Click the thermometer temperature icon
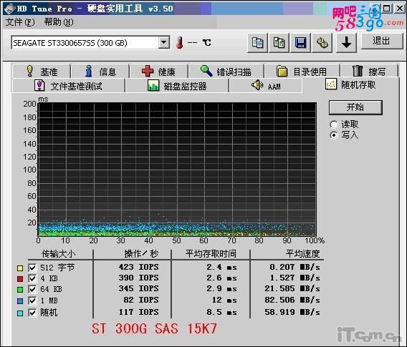Image resolution: width=407 pixels, height=347 pixels. 179,43
